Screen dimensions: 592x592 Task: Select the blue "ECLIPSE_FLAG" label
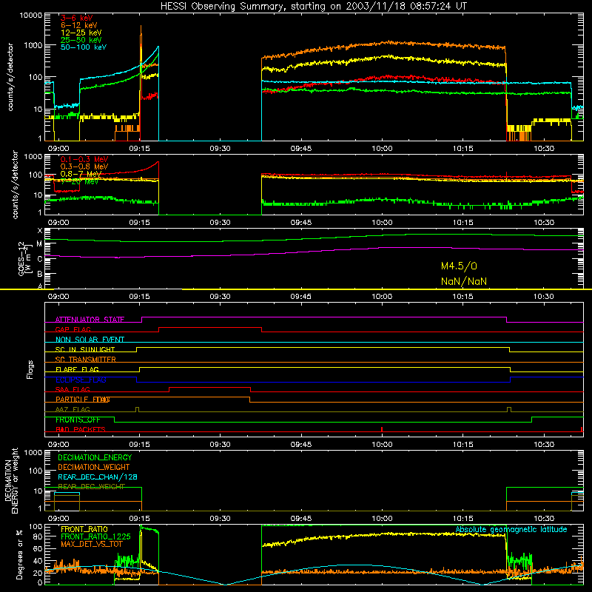click(81, 380)
